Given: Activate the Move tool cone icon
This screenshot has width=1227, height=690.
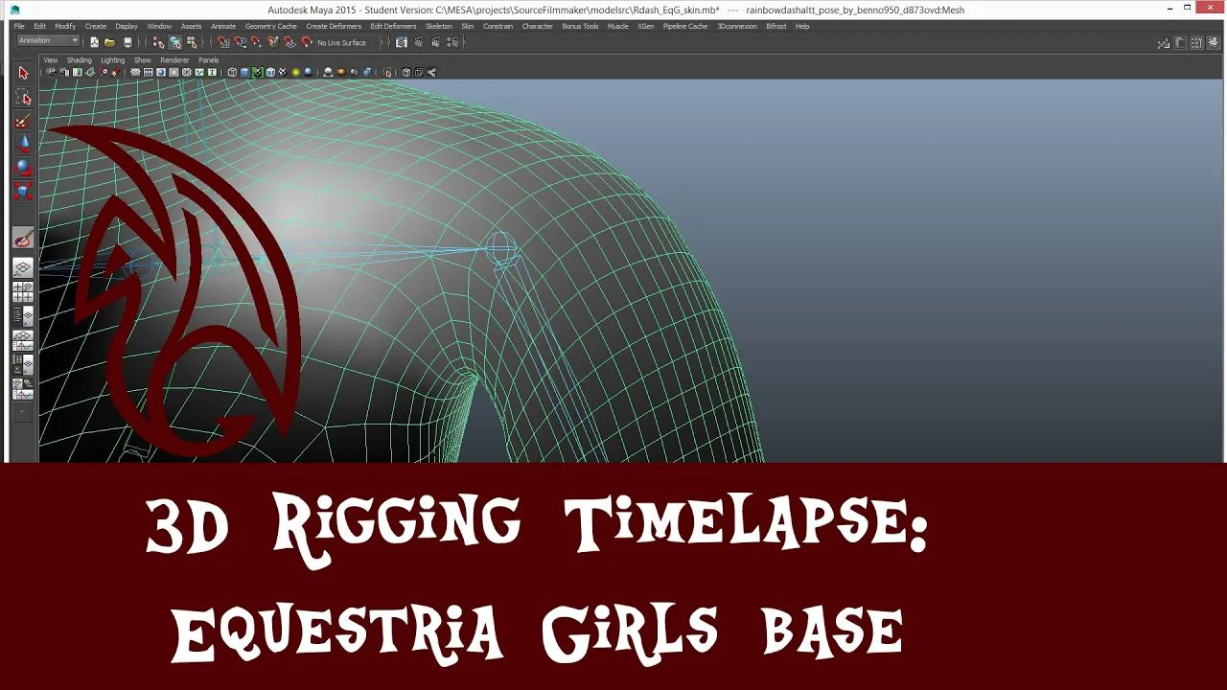Looking at the screenshot, I should click(x=23, y=144).
